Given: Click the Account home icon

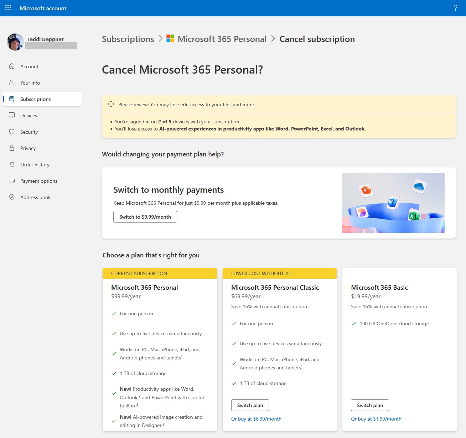Looking at the screenshot, I should 12,66.
